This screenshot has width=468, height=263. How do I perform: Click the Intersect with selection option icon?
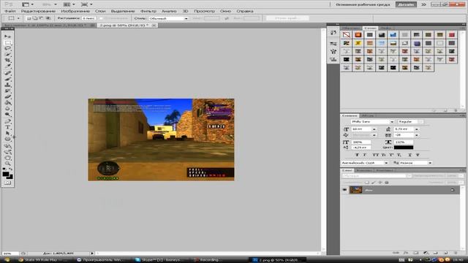pos(48,18)
